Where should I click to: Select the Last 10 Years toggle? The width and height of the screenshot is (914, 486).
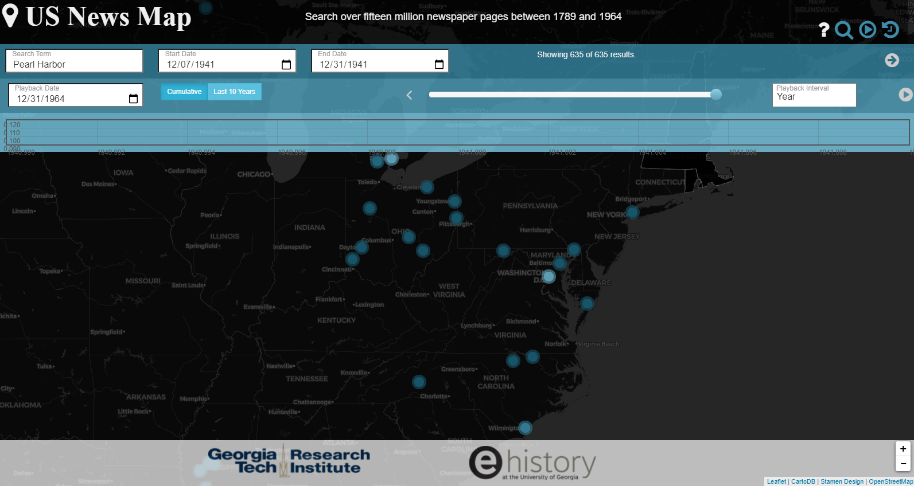(234, 92)
